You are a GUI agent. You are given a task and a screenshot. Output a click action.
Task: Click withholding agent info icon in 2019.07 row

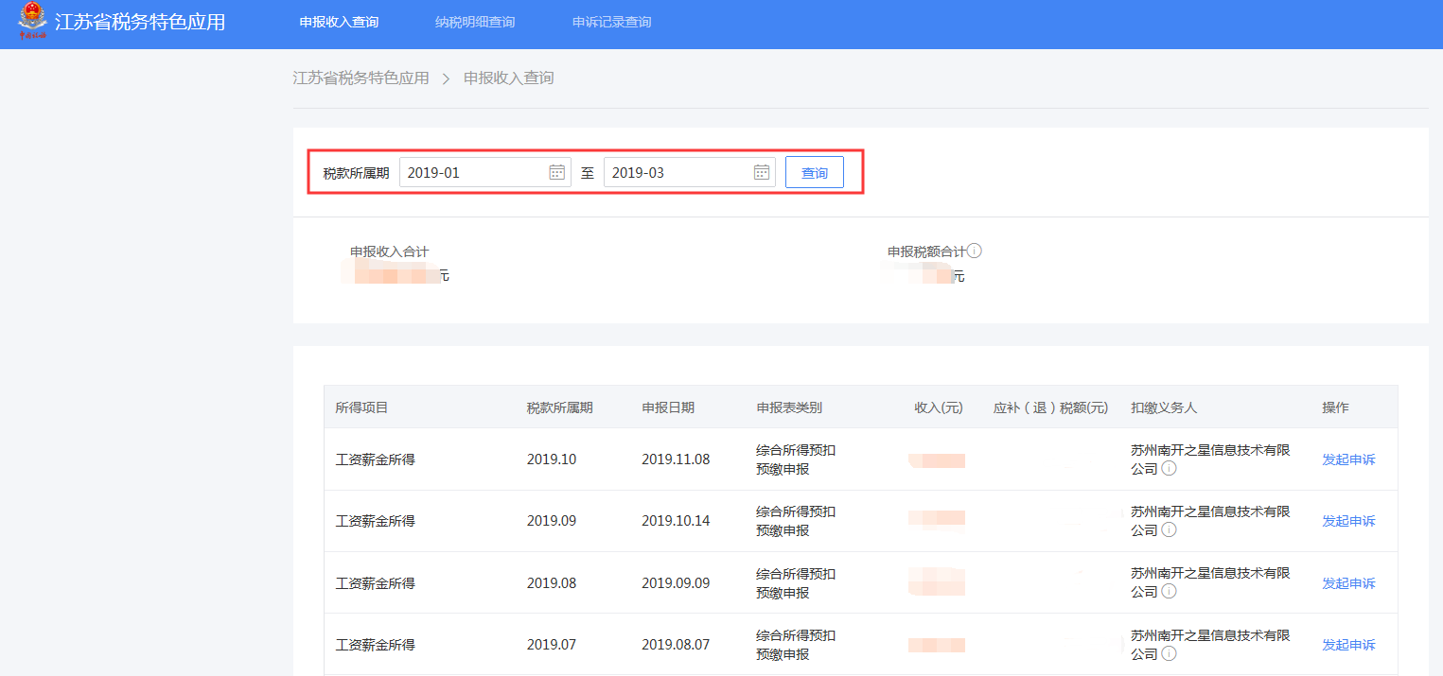1169,653
